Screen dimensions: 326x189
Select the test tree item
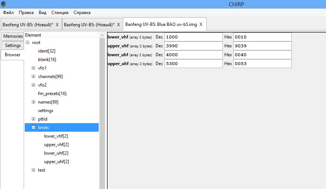click(x=41, y=170)
